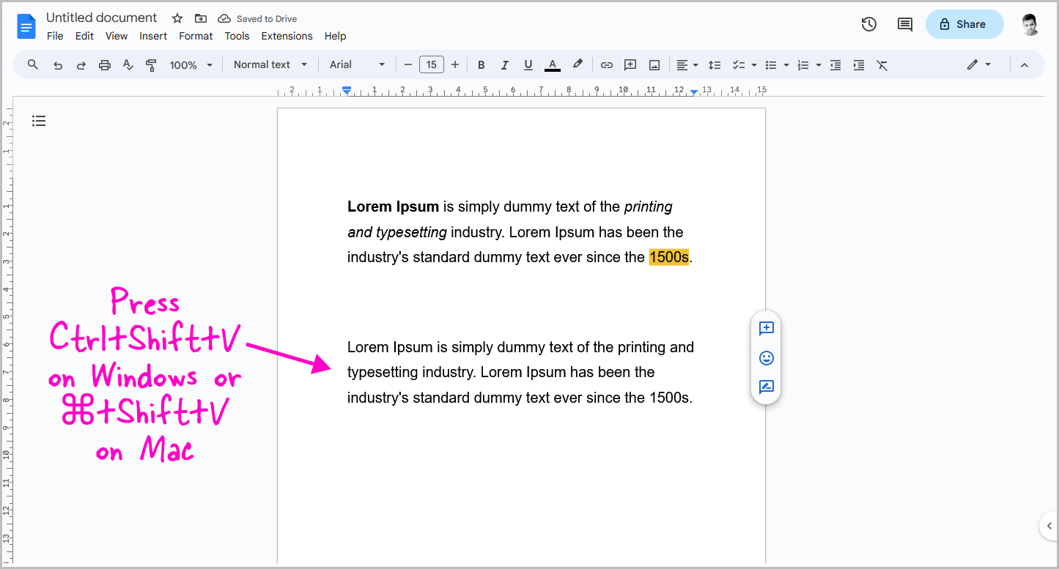1059x569 pixels.
Task: Insert an image
Action: [653, 64]
